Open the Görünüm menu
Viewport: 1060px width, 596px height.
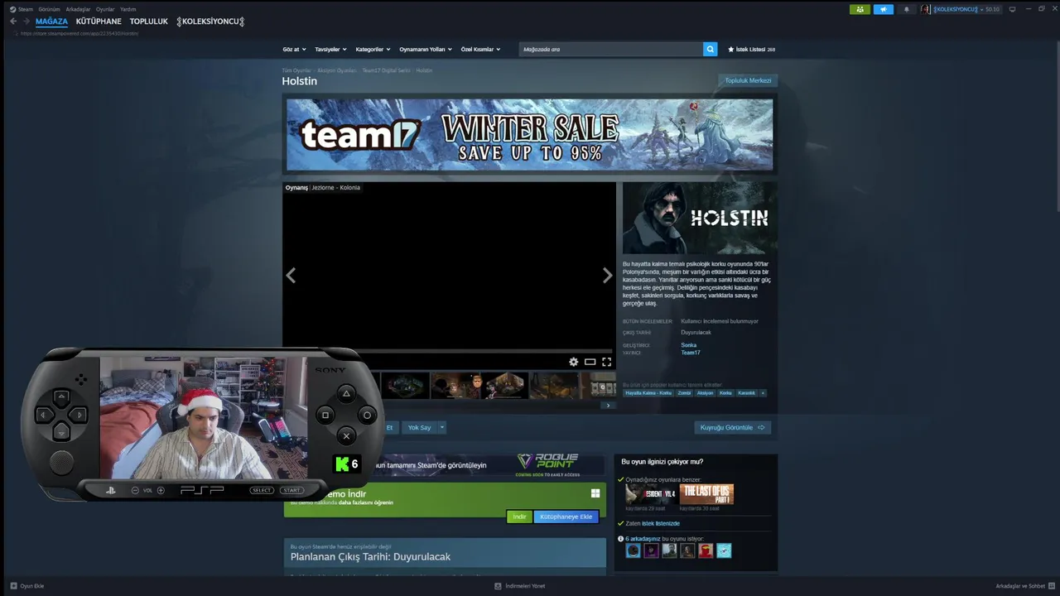49,9
